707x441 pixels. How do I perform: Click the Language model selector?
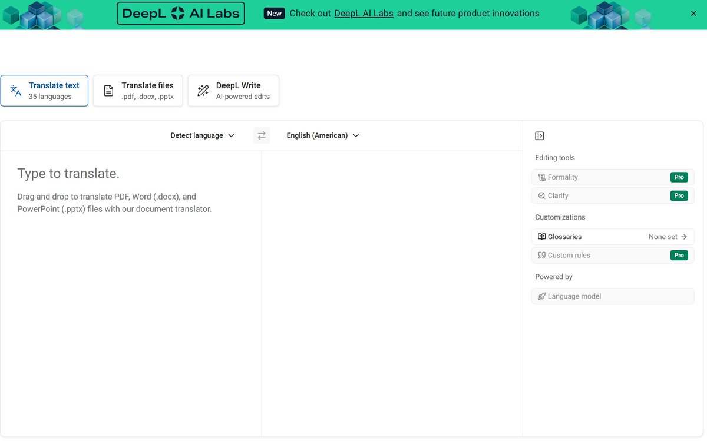coord(613,296)
